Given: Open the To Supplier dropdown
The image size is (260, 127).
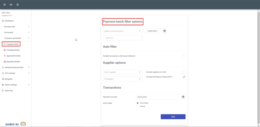Looking at the screenshot, I should coord(122,79).
